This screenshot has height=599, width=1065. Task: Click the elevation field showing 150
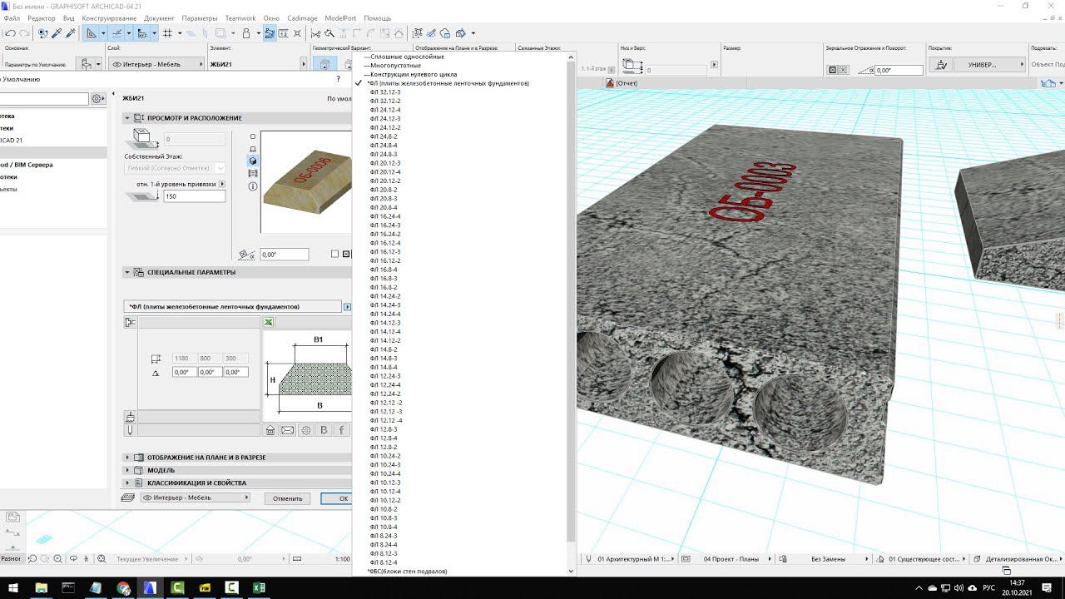(194, 196)
